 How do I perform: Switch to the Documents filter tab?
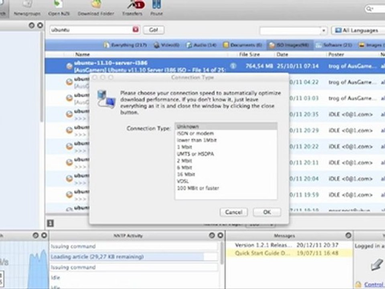[x=242, y=45]
